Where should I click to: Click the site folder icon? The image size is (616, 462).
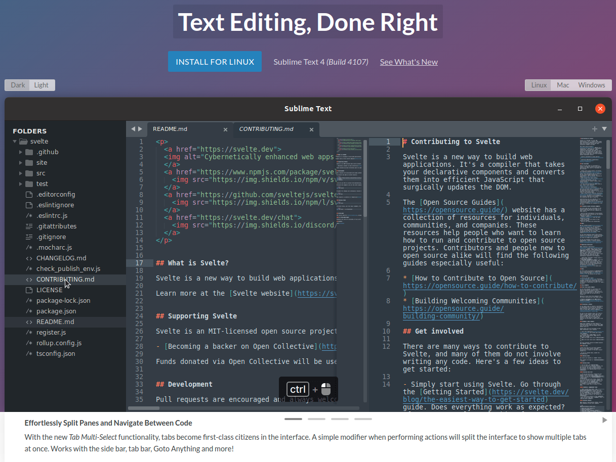(29, 163)
